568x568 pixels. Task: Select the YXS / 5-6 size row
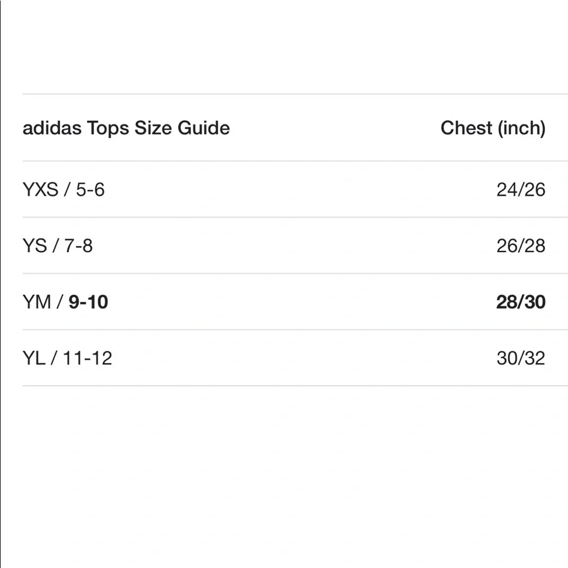click(x=284, y=190)
